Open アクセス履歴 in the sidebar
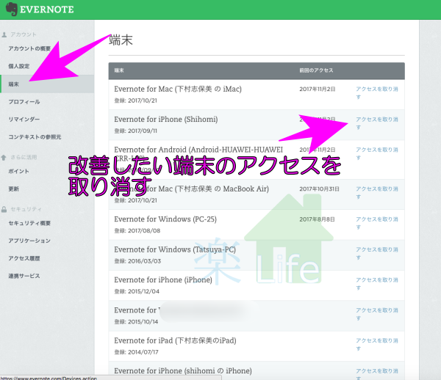This screenshot has height=380, width=441. click(24, 258)
